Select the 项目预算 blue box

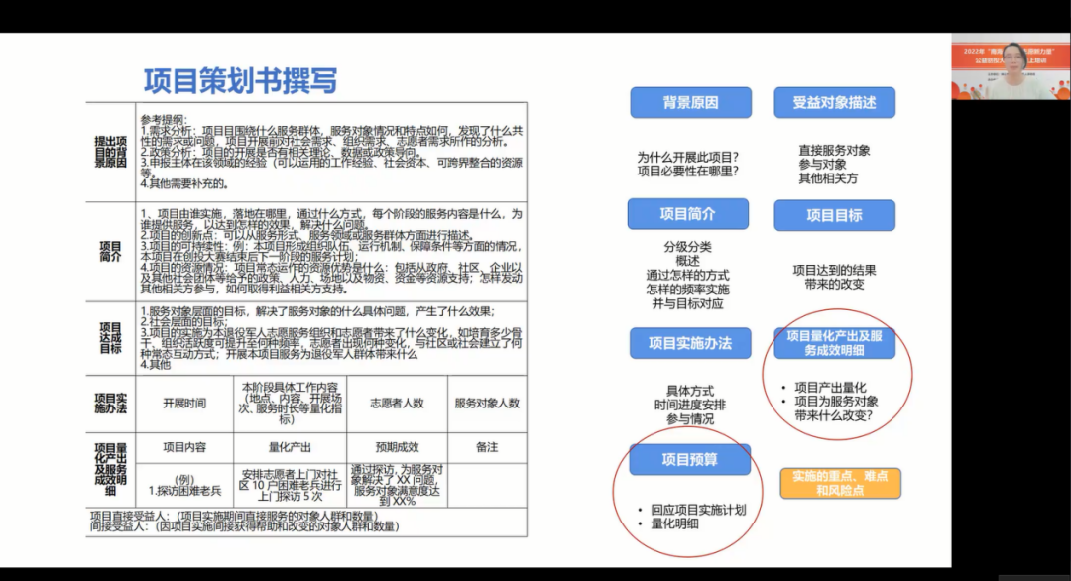[689, 459]
